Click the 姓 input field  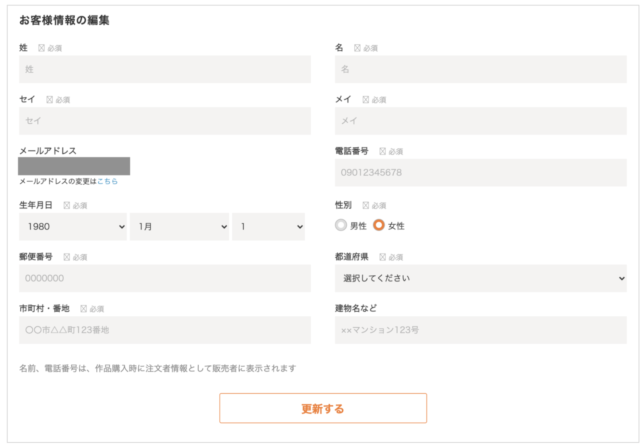click(165, 69)
